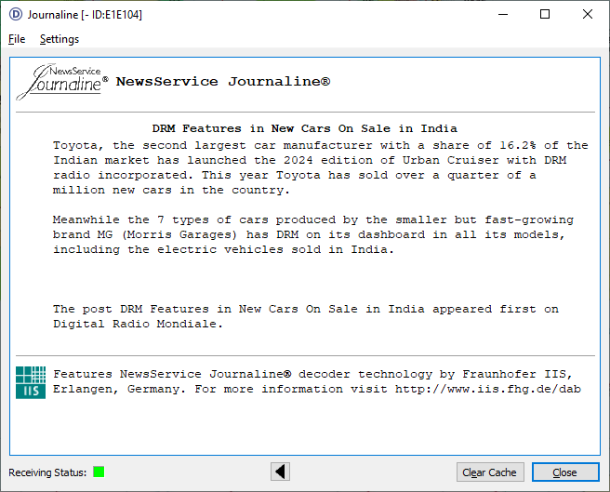Viewport: 610px width, 492px height.
Task: Click the Receiving Status label
Action: 47,472
